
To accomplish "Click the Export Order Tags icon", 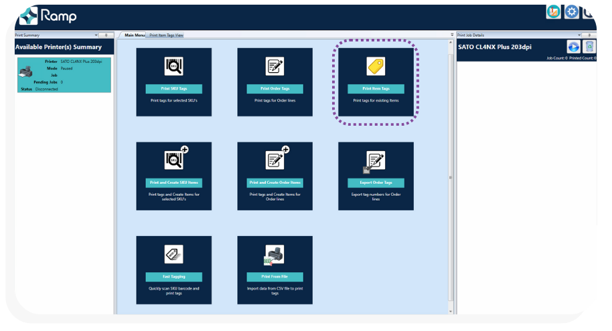I will pos(375,160).
